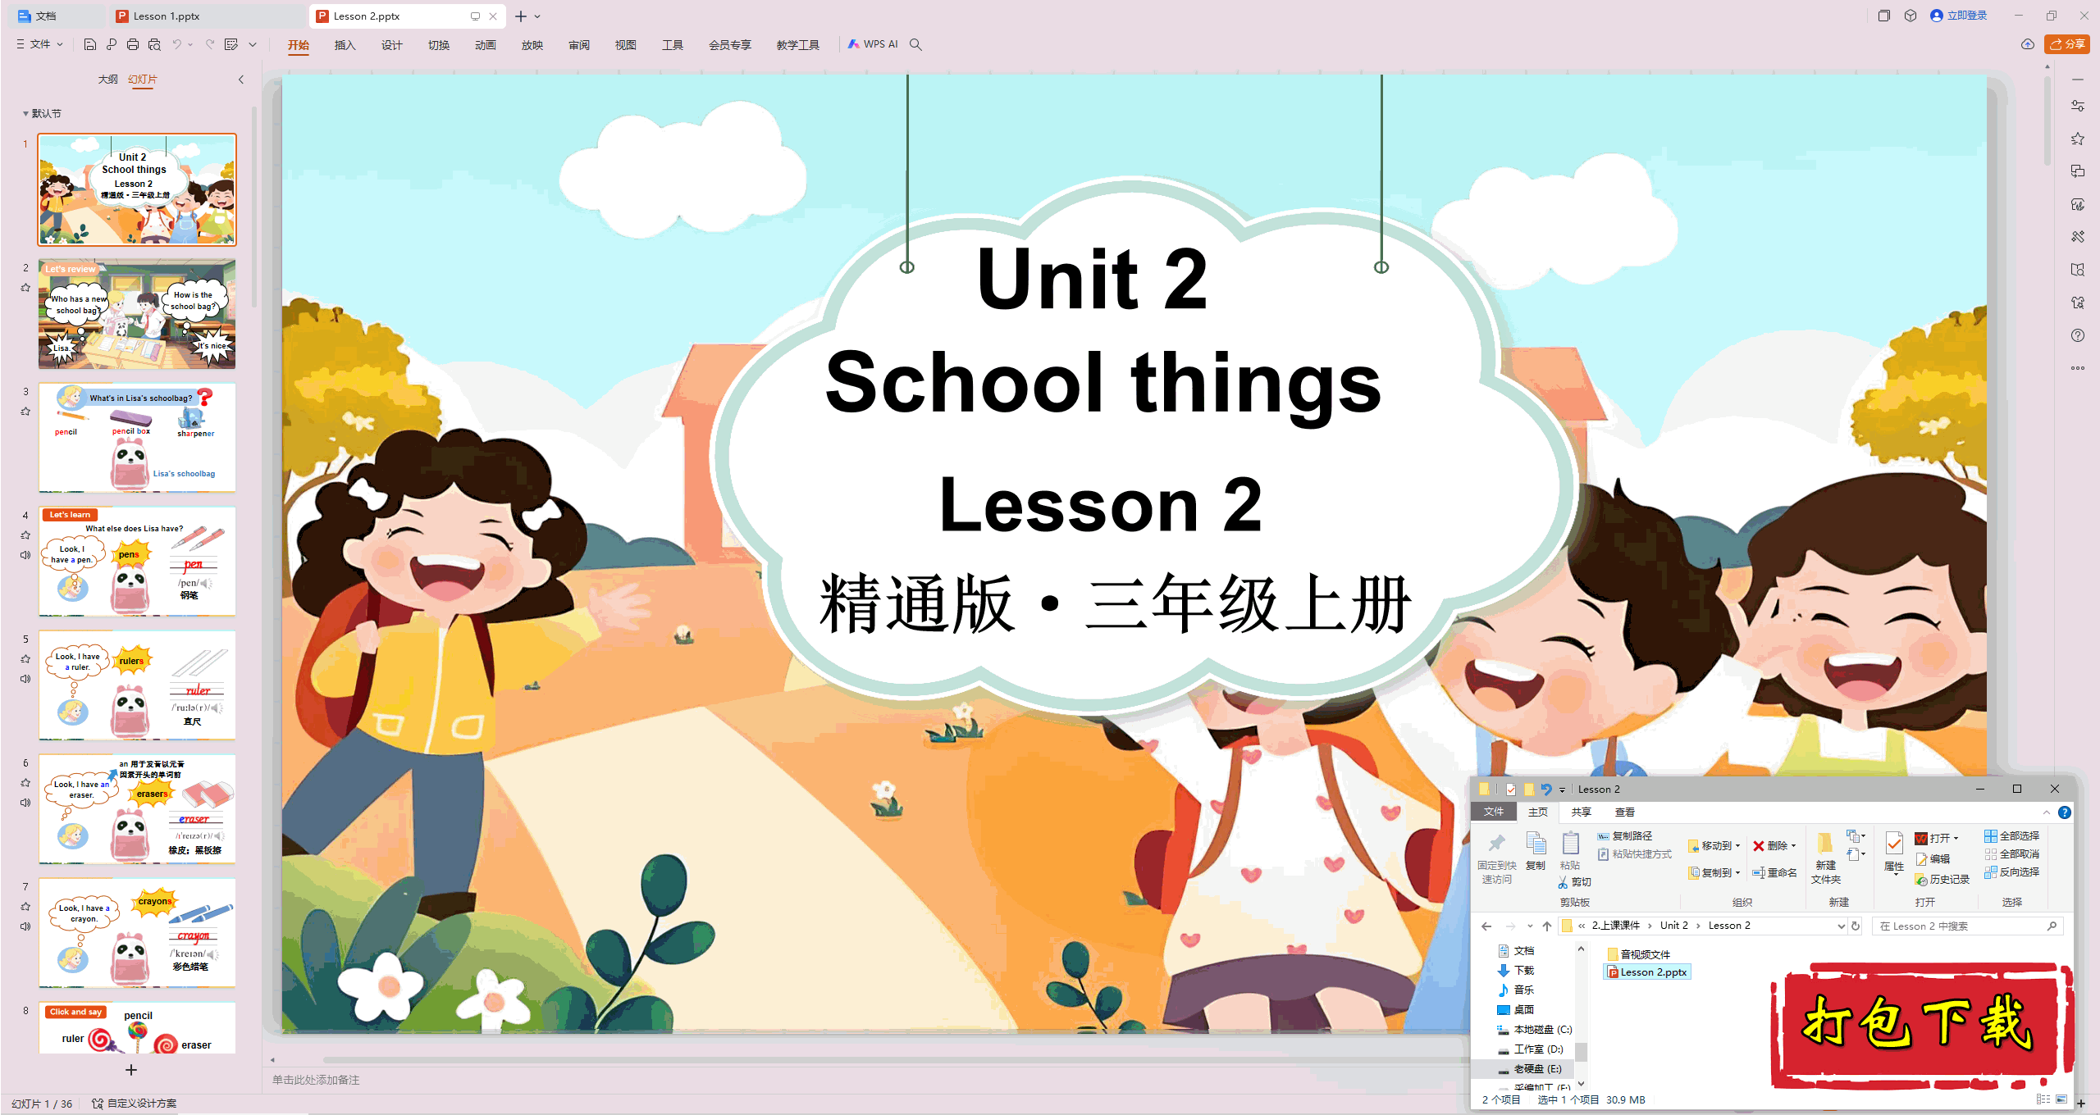Viewport: 2100px width, 1115px height.
Task: Open the 插入 ribbon tab
Action: pyautogui.click(x=345, y=44)
